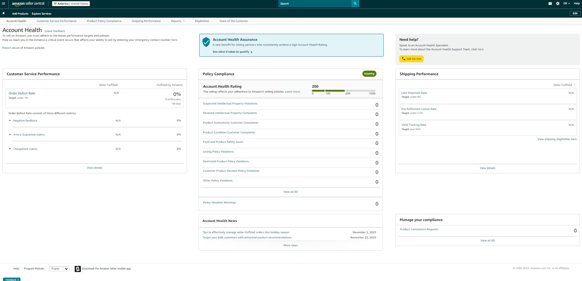Open the messages envelope icon
Screen dimensions: 582x281
550,4
